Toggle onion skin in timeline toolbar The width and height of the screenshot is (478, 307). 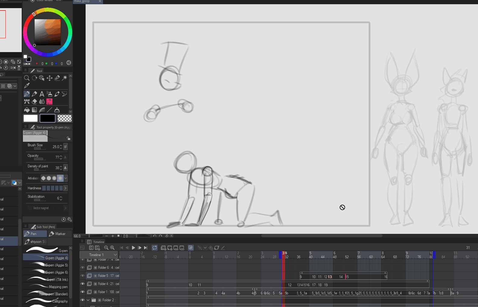[191, 248]
